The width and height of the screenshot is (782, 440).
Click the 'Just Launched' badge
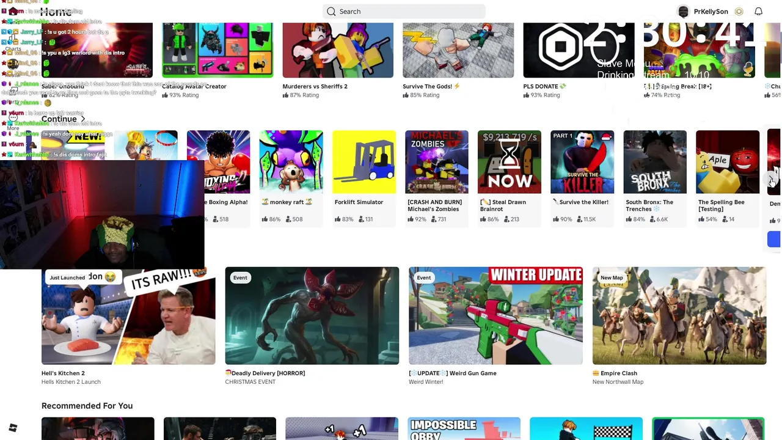pyautogui.click(x=67, y=277)
